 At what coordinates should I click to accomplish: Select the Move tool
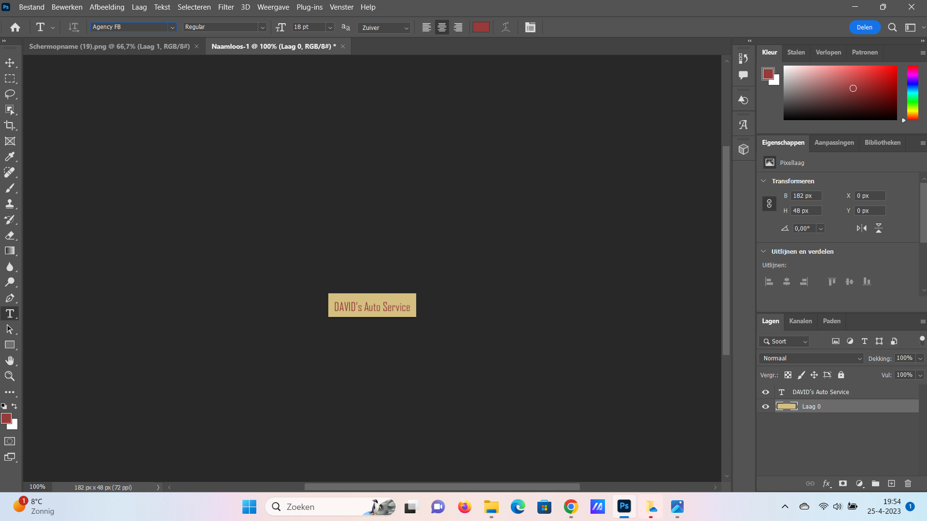(10, 62)
